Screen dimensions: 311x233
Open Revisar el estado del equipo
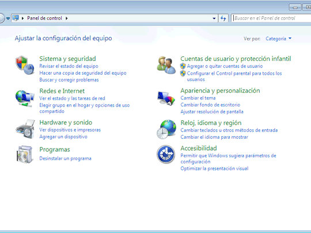(x=69, y=66)
